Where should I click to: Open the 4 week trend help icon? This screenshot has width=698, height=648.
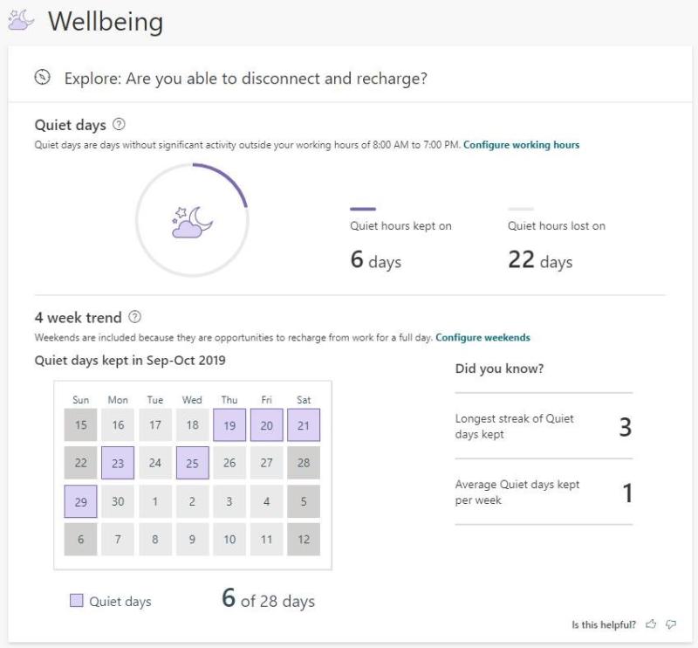pyautogui.click(x=135, y=317)
